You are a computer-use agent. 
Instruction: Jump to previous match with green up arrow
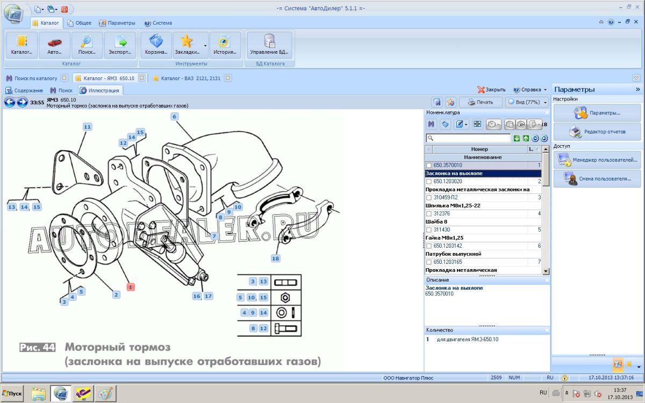(525, 139)
